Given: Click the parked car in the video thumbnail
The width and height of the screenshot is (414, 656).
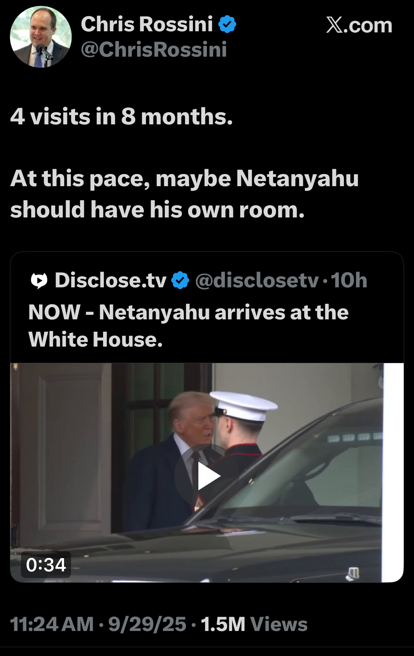Looking at the screenshot, I should coord(294,533).
